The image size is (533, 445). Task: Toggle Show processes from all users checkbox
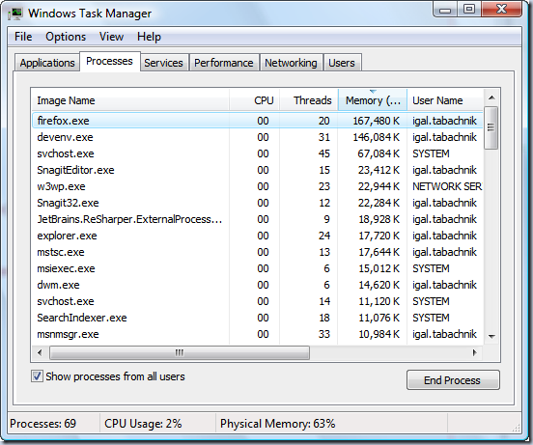tap(37, 376)
